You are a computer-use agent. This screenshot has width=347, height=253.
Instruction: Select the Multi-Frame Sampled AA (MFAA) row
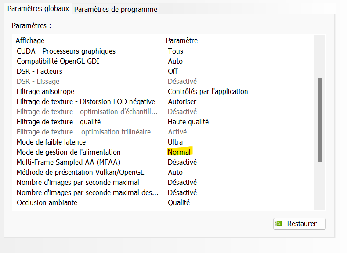coord(68,162)
